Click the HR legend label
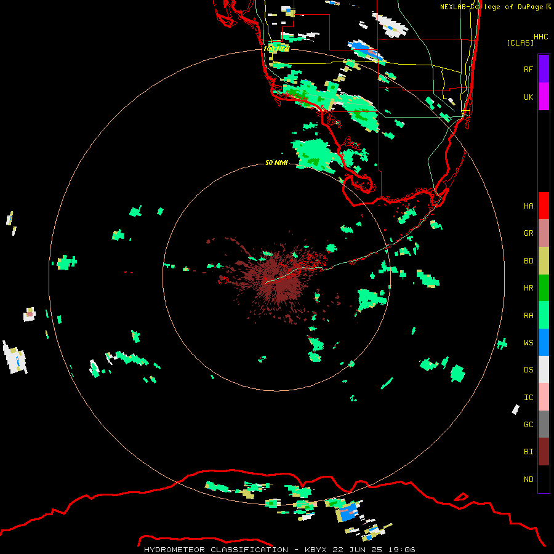The height and width of the screenshot is (554, 554). 528,288
